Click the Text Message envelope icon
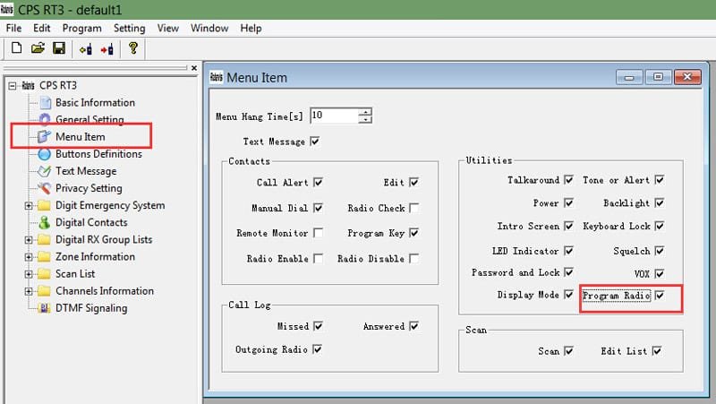The width and height of the screenshot is (716, 404). pos(44,171)
